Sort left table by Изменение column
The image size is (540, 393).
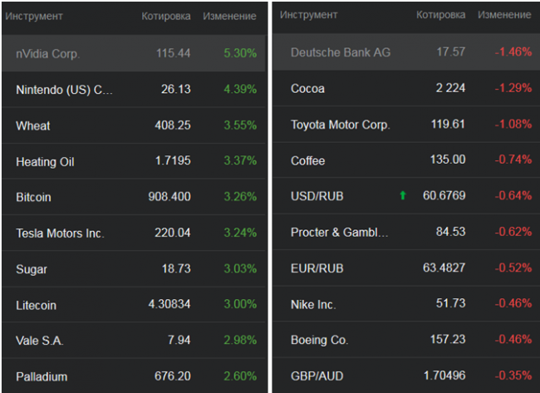229,16
